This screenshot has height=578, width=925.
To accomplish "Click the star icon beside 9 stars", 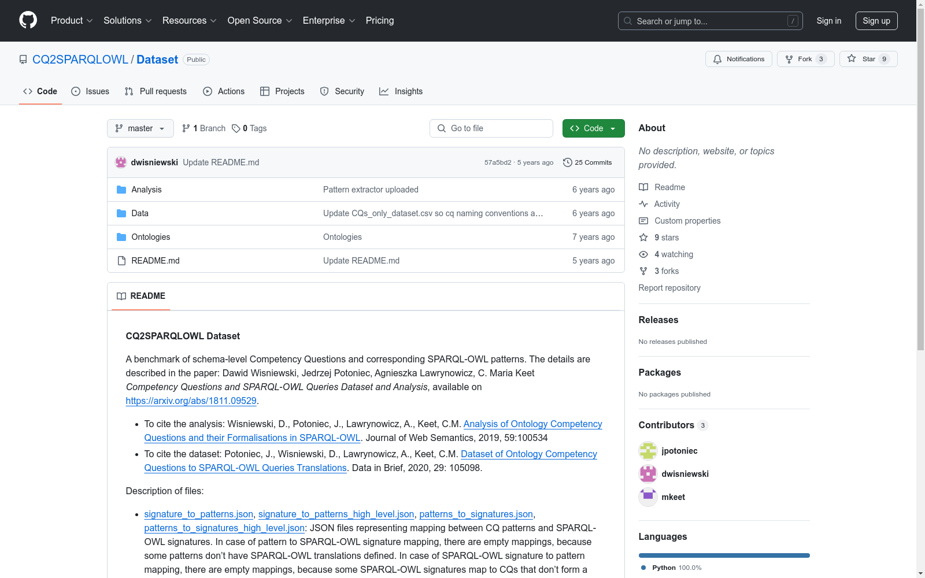I will point(643,238).
